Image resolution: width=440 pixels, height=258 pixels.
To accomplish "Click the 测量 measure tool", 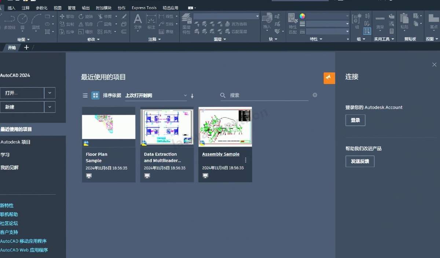I will point(380,22).
